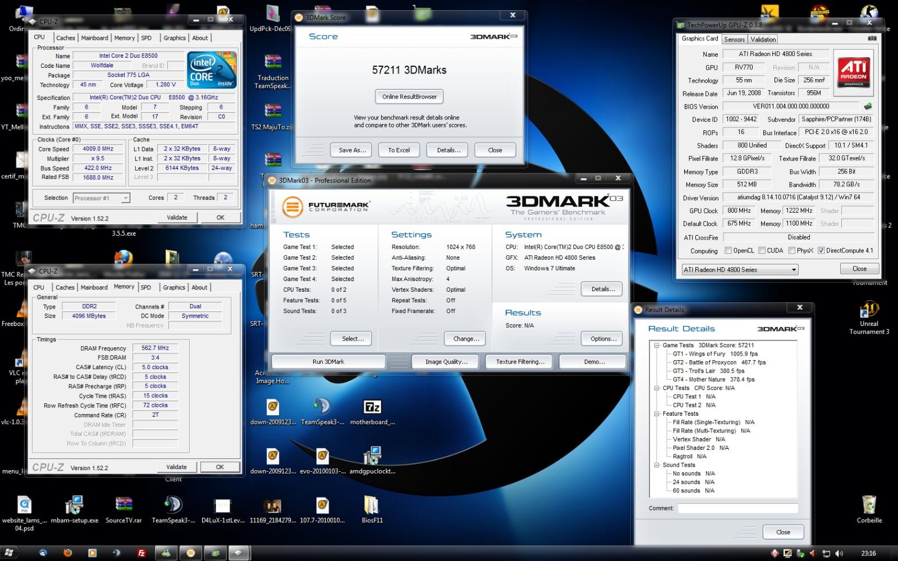Switch to Validation tab in GPU-Z
Viewport: 898px width, 561px height.
(x=763, y=39)
